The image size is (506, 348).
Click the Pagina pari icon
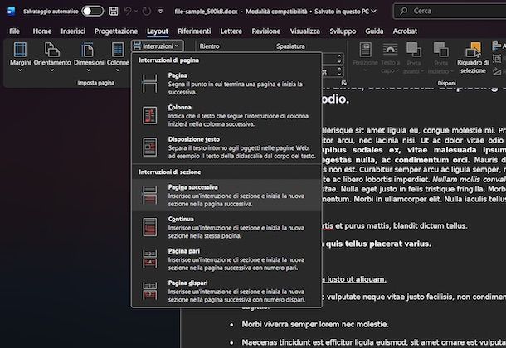pos(150,259)
